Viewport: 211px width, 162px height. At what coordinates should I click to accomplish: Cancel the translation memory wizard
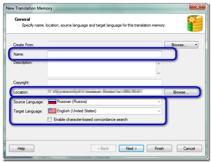(189, 149)
